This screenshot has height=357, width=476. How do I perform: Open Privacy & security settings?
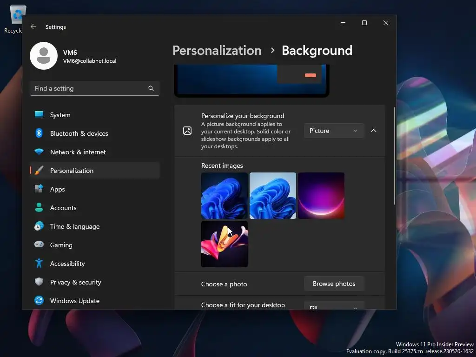95,282
